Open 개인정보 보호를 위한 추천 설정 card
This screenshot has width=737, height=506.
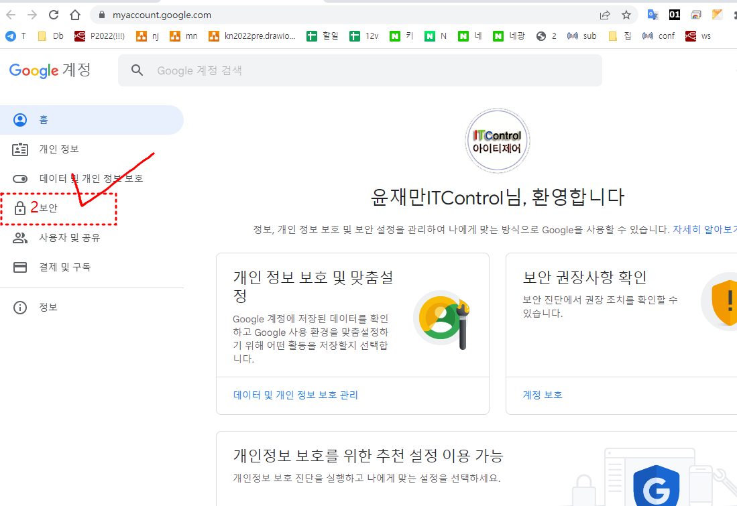(477, 468)
